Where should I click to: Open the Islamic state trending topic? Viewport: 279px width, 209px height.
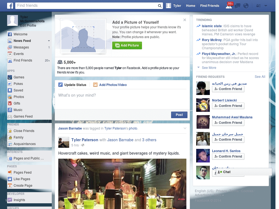[x=211, y=26]
